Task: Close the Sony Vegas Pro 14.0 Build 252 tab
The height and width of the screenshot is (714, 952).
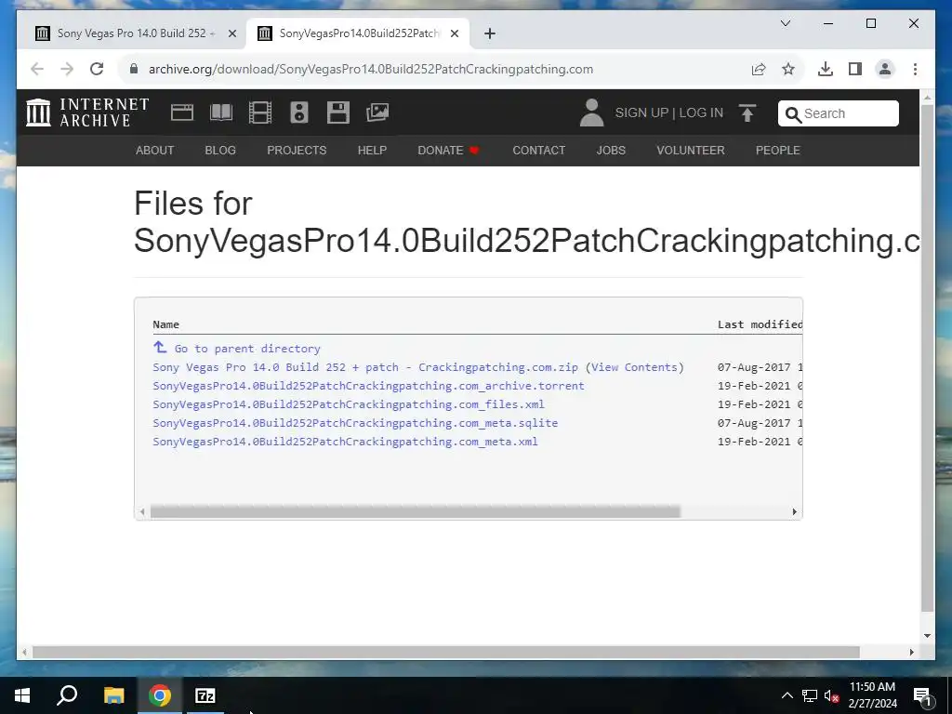Action: (x=231, y=33)
